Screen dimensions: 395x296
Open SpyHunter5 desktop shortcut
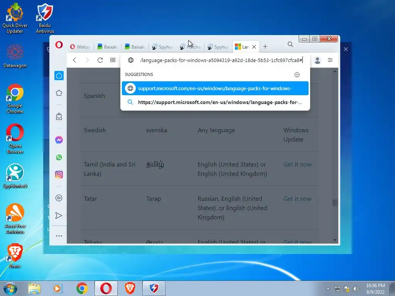tap(15, 176)
